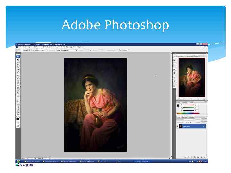Open the status bar info arrow
The width and height of the screenshot is (231, 173).
pyautogui.click(x=49, y=158)
